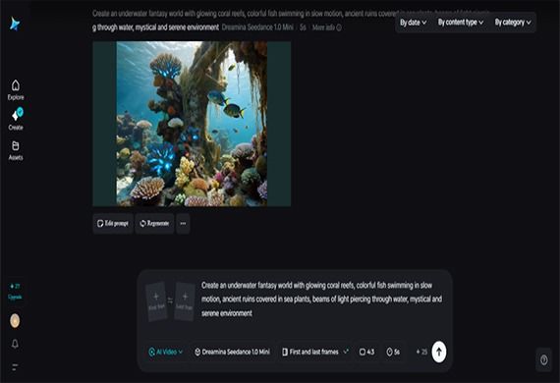This screenshot has width=560, height=383.
Task: Open the user profile avatar
Action: (15, 320)
